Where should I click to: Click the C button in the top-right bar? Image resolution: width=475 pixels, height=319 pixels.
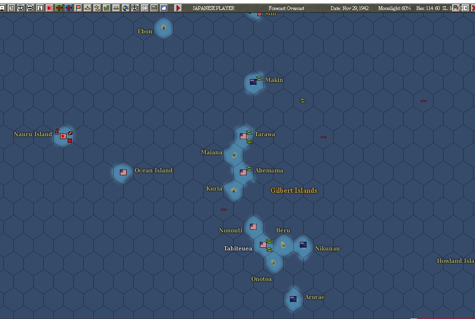pos(465,8)
